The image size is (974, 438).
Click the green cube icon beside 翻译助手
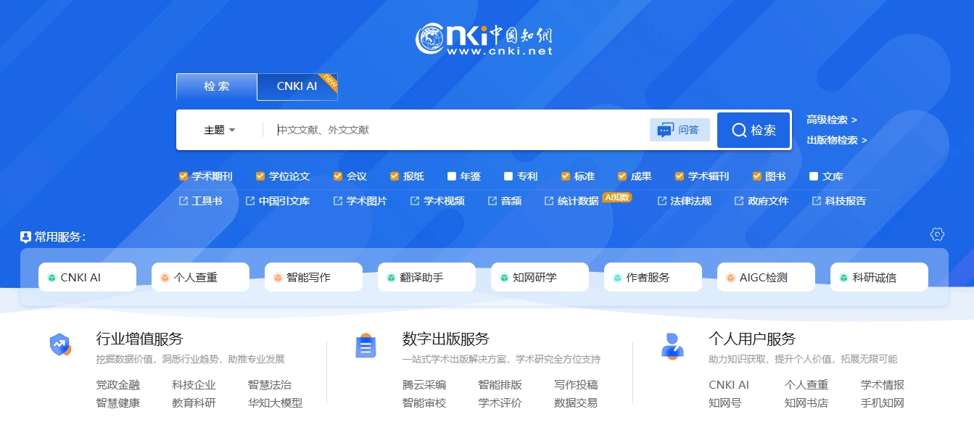tap(391, 278)
